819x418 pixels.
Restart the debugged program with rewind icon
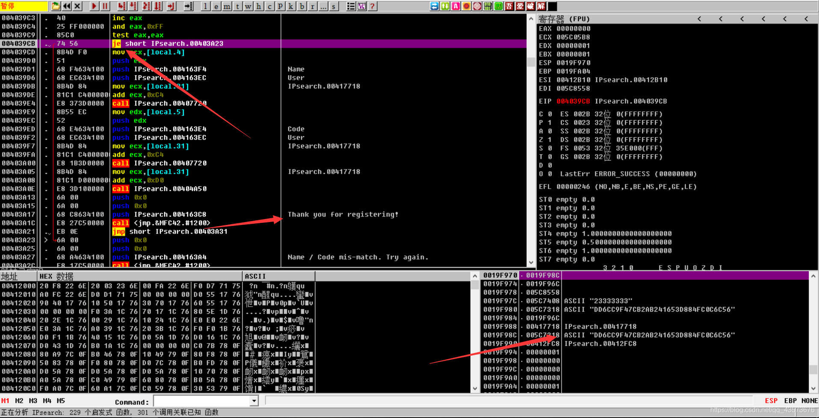66,6
